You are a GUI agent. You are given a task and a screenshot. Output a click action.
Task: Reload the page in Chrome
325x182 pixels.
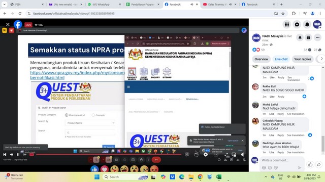pos(20,14)
